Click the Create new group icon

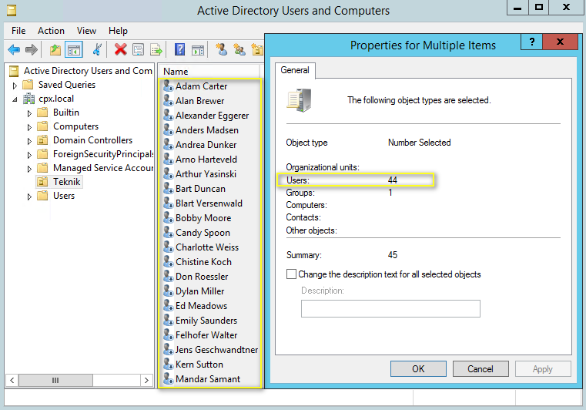pyautogui.click(x=239, y=49)
